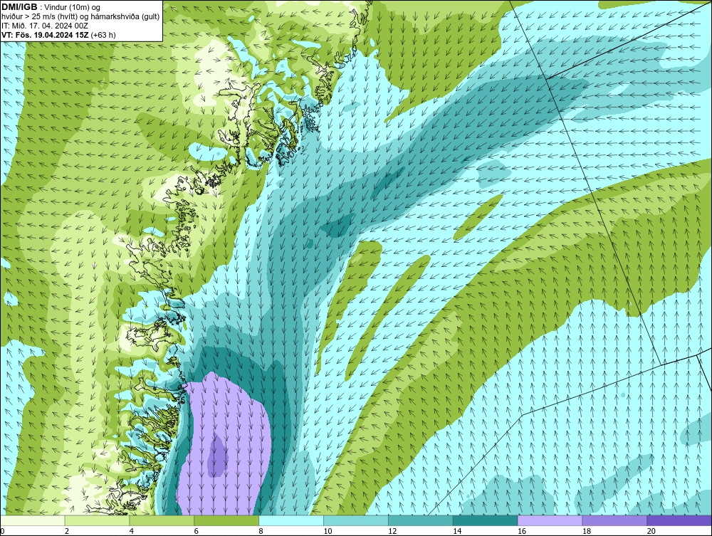Click the legend label '4'
Viewport: 712px width, 536px height.
131,531
